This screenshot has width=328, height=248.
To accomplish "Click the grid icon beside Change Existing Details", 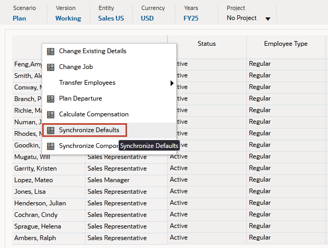I will (51, 52).
